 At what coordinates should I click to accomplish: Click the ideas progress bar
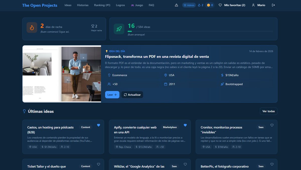[x=200, y=31]
